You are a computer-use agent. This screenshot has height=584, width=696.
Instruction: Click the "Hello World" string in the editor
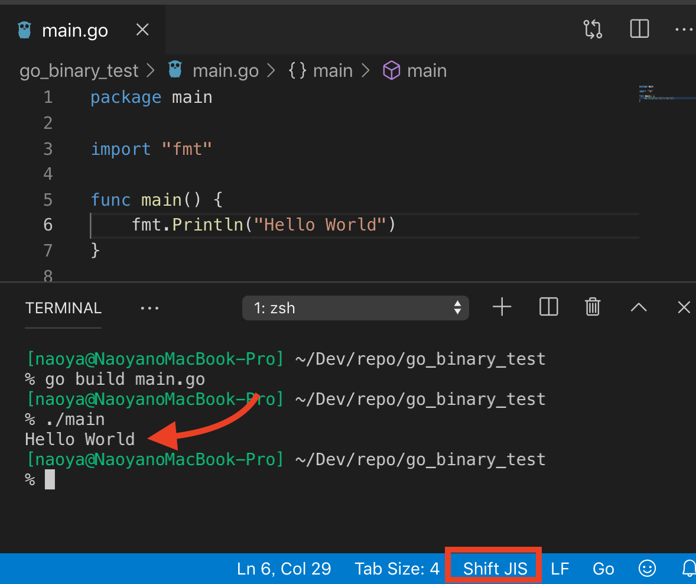320,225
